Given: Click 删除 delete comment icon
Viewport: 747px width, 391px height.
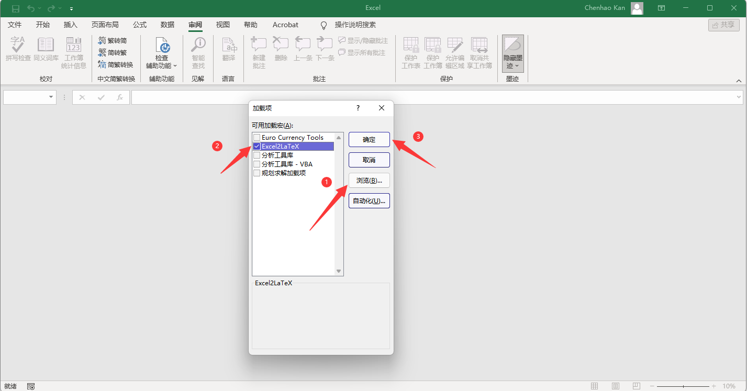Looking at the screenshot, I should [281, 49].
